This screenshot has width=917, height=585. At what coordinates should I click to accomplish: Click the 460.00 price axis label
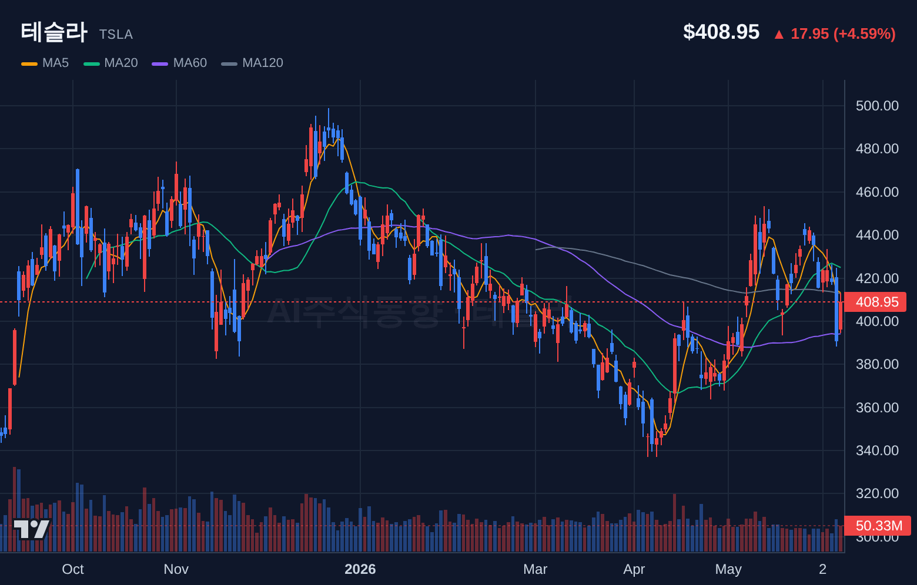(x=877, y=192)
